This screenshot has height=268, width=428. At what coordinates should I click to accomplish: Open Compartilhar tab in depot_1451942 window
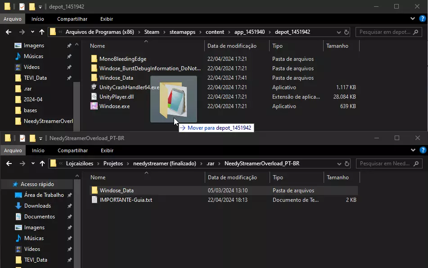point(72,19)
